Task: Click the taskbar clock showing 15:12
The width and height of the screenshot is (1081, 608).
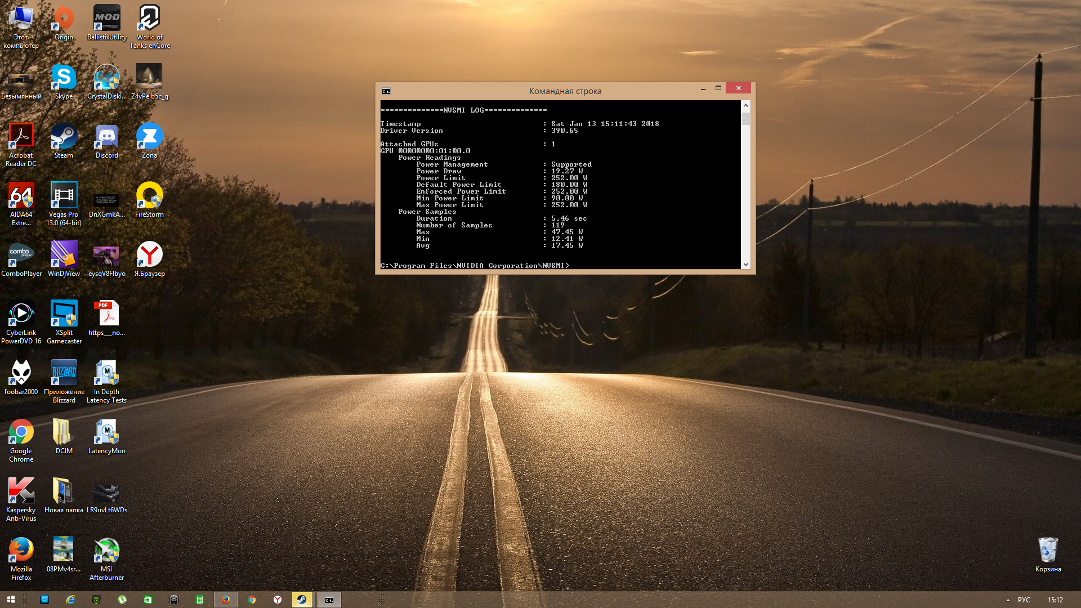Action: 1055,600
